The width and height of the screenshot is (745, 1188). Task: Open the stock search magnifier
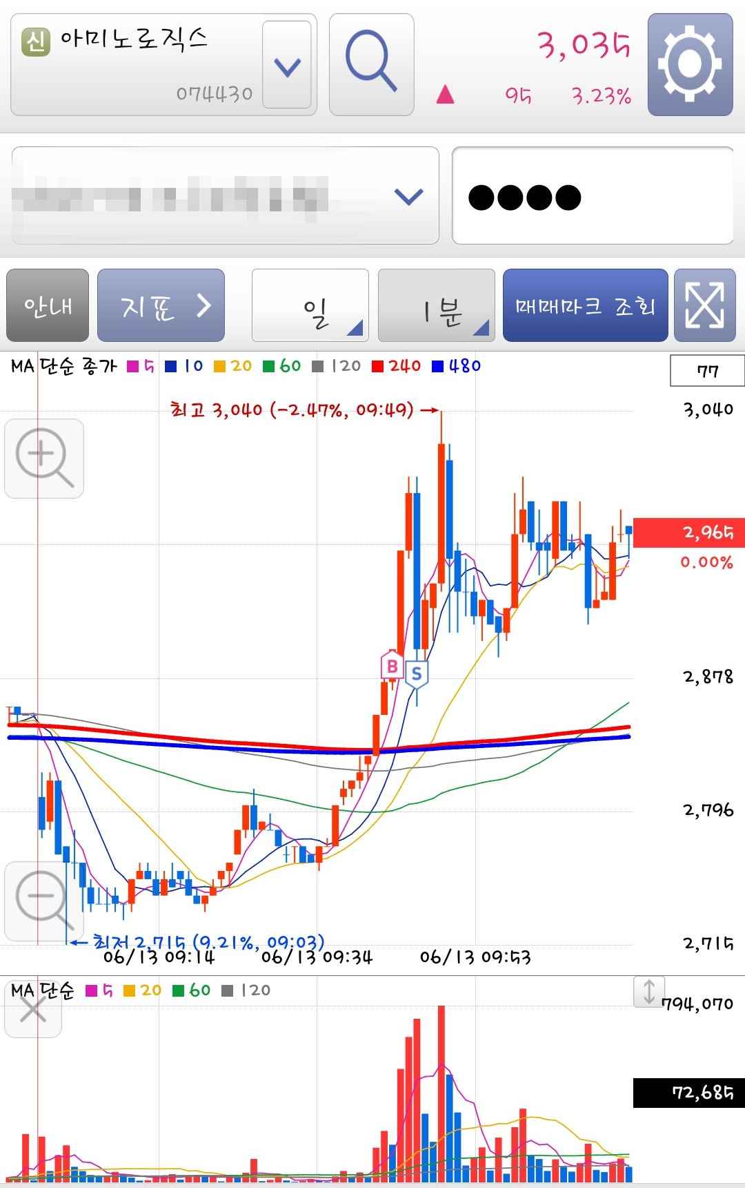[x=372, y=64]
